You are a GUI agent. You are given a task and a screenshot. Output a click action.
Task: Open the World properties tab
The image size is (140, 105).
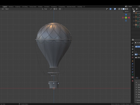pyautogui.click(x=133, y=57)
